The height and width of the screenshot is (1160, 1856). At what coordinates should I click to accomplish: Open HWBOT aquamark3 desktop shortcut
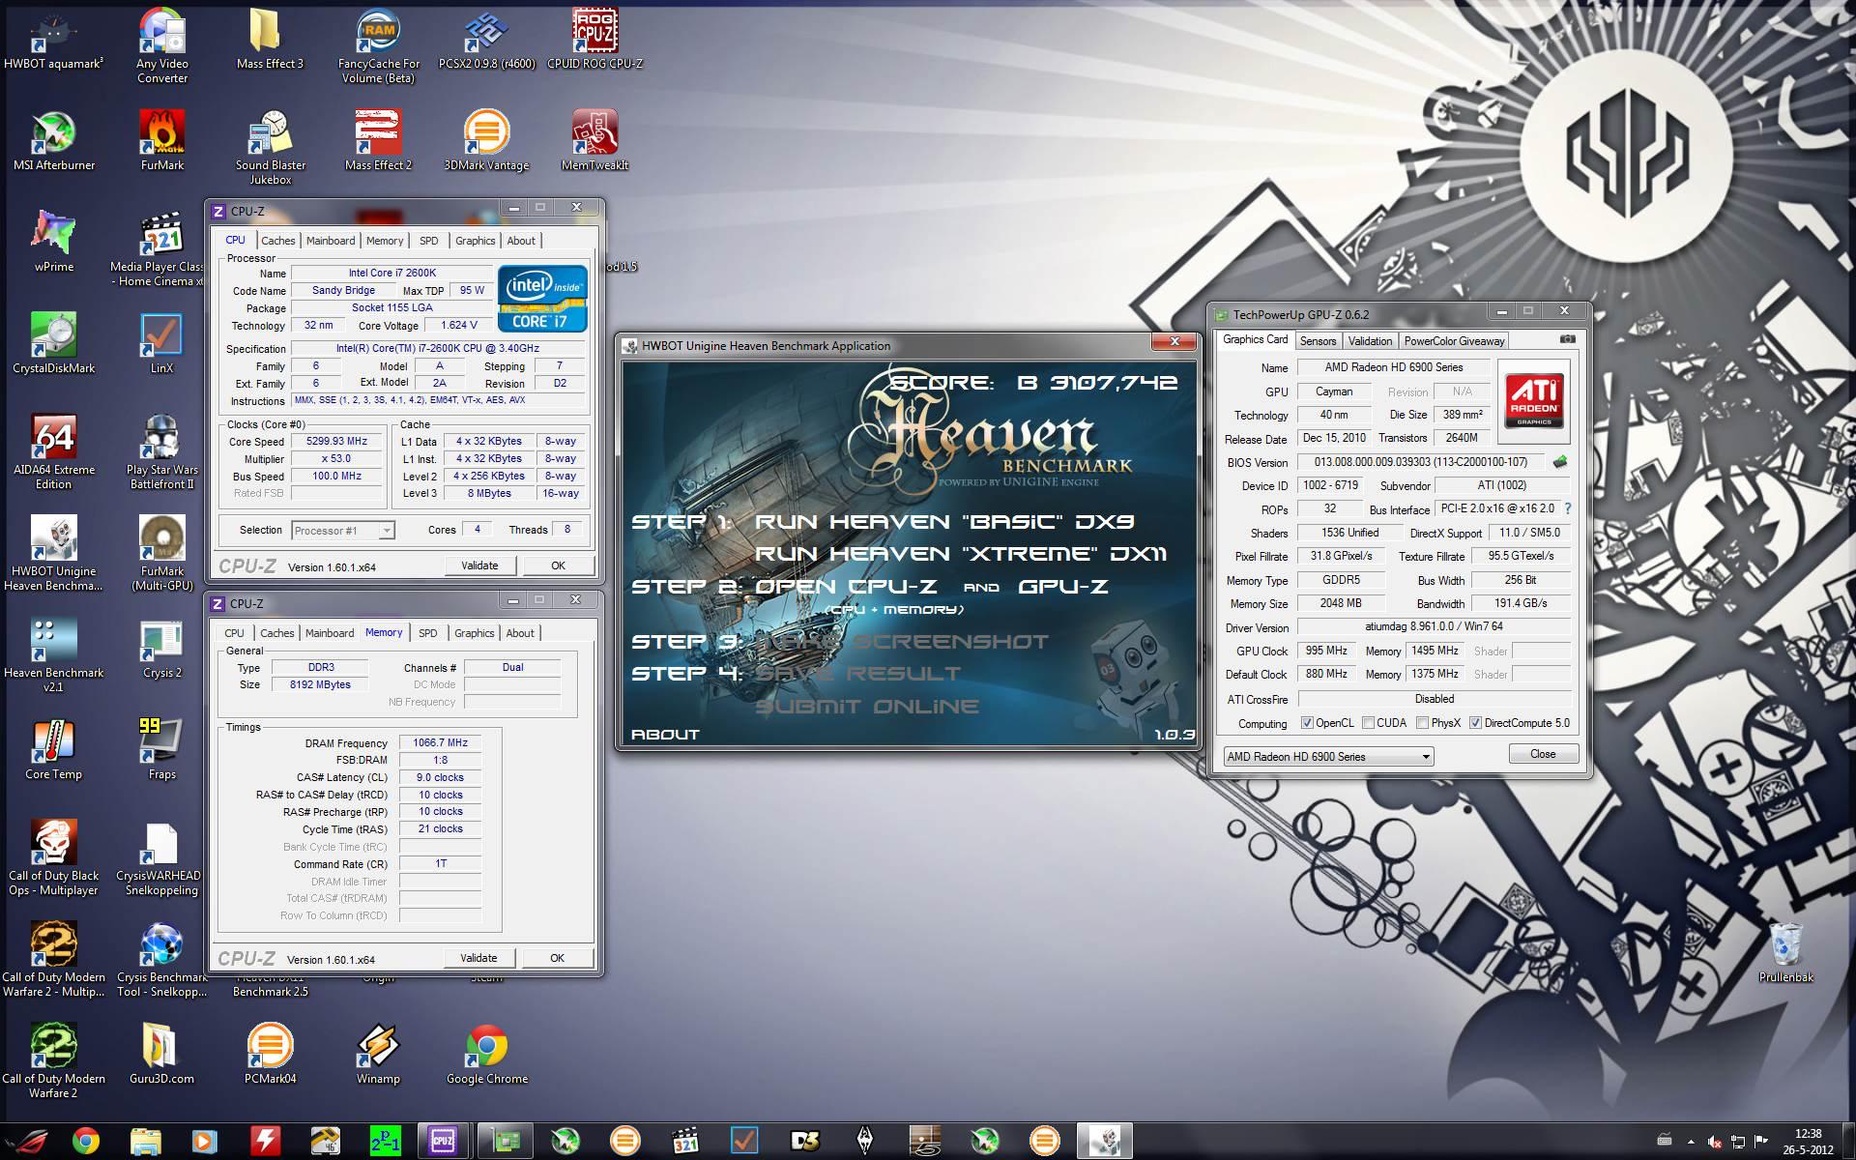pos(53,39)
